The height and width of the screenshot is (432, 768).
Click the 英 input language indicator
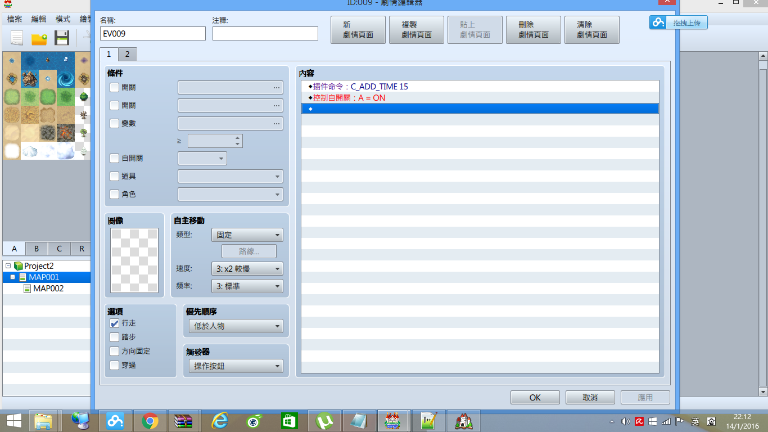click(695, 421)
